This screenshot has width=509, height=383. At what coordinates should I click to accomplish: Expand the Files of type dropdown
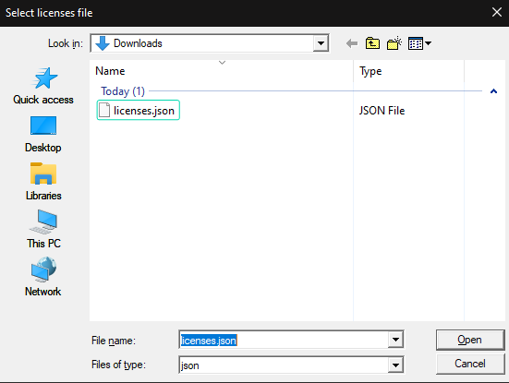point(395,365)
